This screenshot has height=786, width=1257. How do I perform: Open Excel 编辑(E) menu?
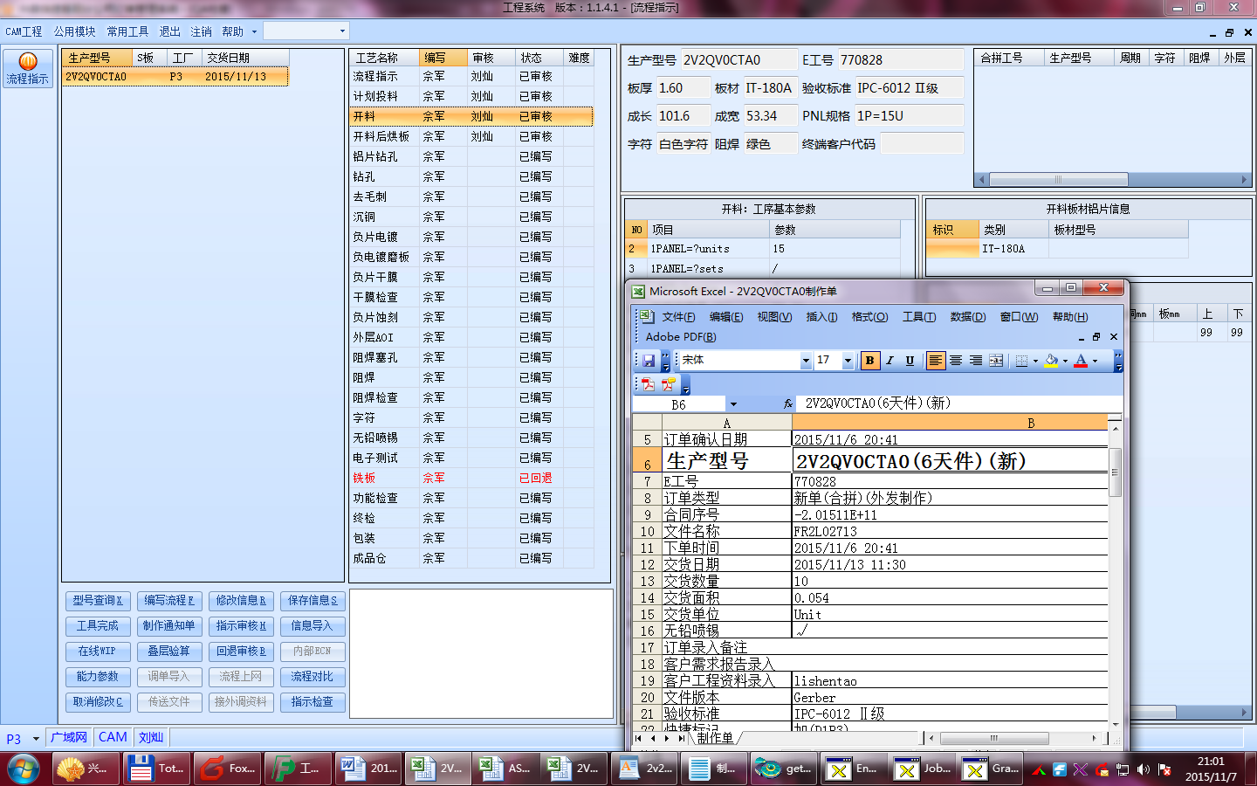coord(726,317)
